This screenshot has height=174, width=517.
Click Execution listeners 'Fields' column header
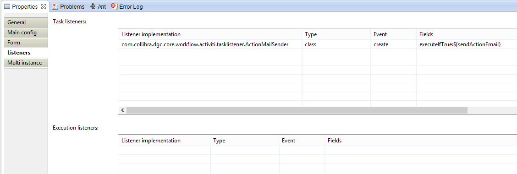421,141
